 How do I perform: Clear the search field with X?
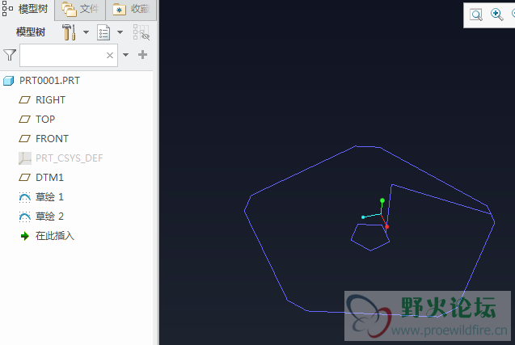click(x=110, y=55)
